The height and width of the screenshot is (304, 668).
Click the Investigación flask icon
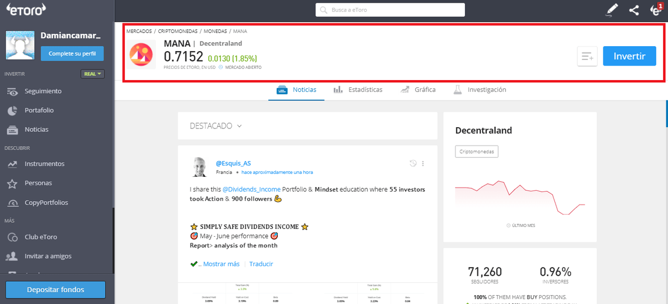tap(458, 89)
